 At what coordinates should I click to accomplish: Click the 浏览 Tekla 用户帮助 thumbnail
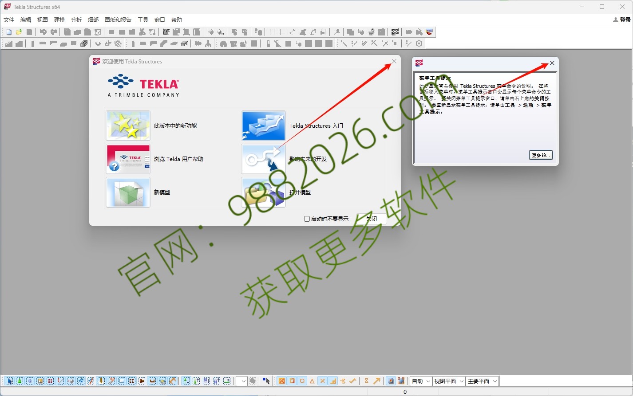tap(128, 159)
